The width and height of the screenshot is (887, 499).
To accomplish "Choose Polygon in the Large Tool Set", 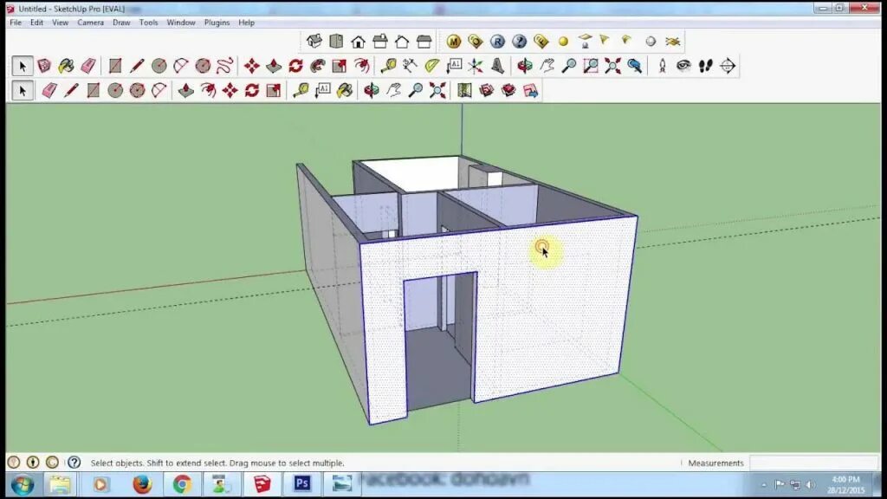I will pyautogui.click(x=203, y=66).
